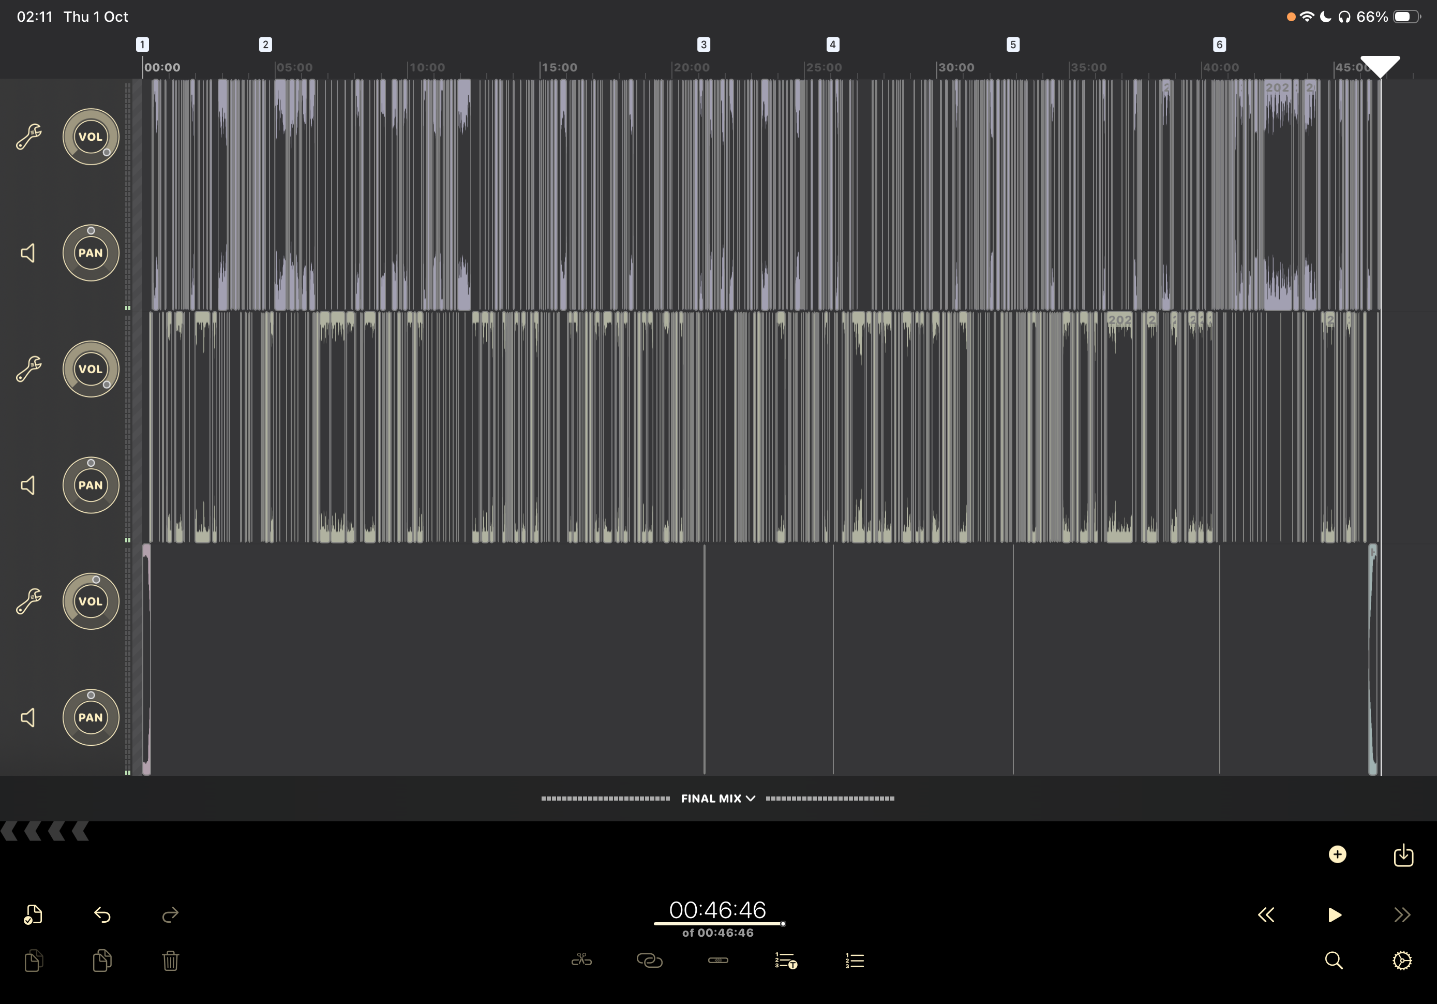
Task: Delete selection with the trash icon
Action: (170, 961)
